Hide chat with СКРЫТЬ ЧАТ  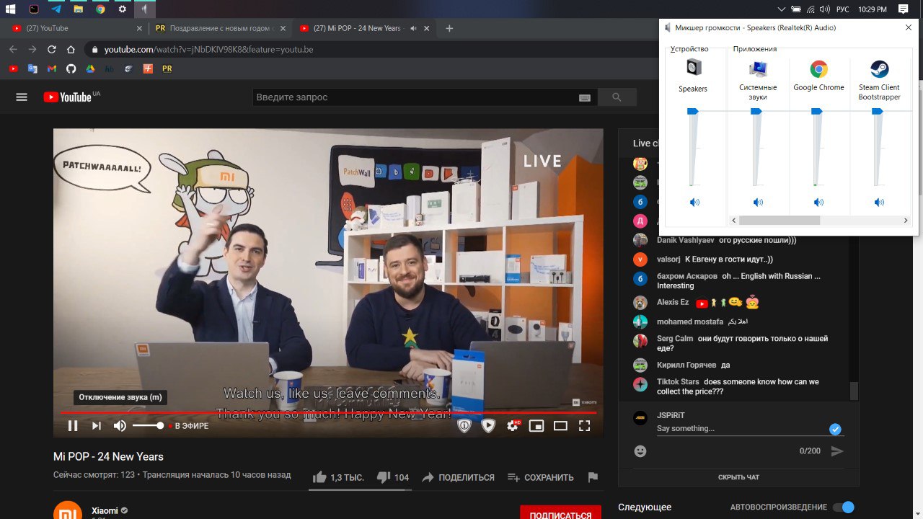coord(738,477)
